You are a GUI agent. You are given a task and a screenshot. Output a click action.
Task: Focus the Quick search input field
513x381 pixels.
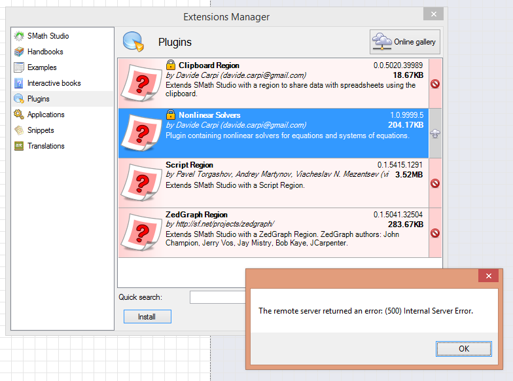tap(217, 297)
